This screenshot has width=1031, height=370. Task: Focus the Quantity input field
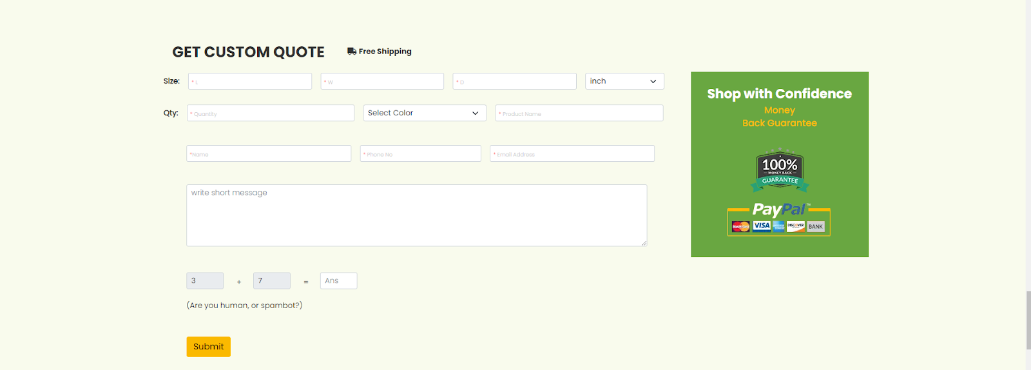click(x=271, y=113)
